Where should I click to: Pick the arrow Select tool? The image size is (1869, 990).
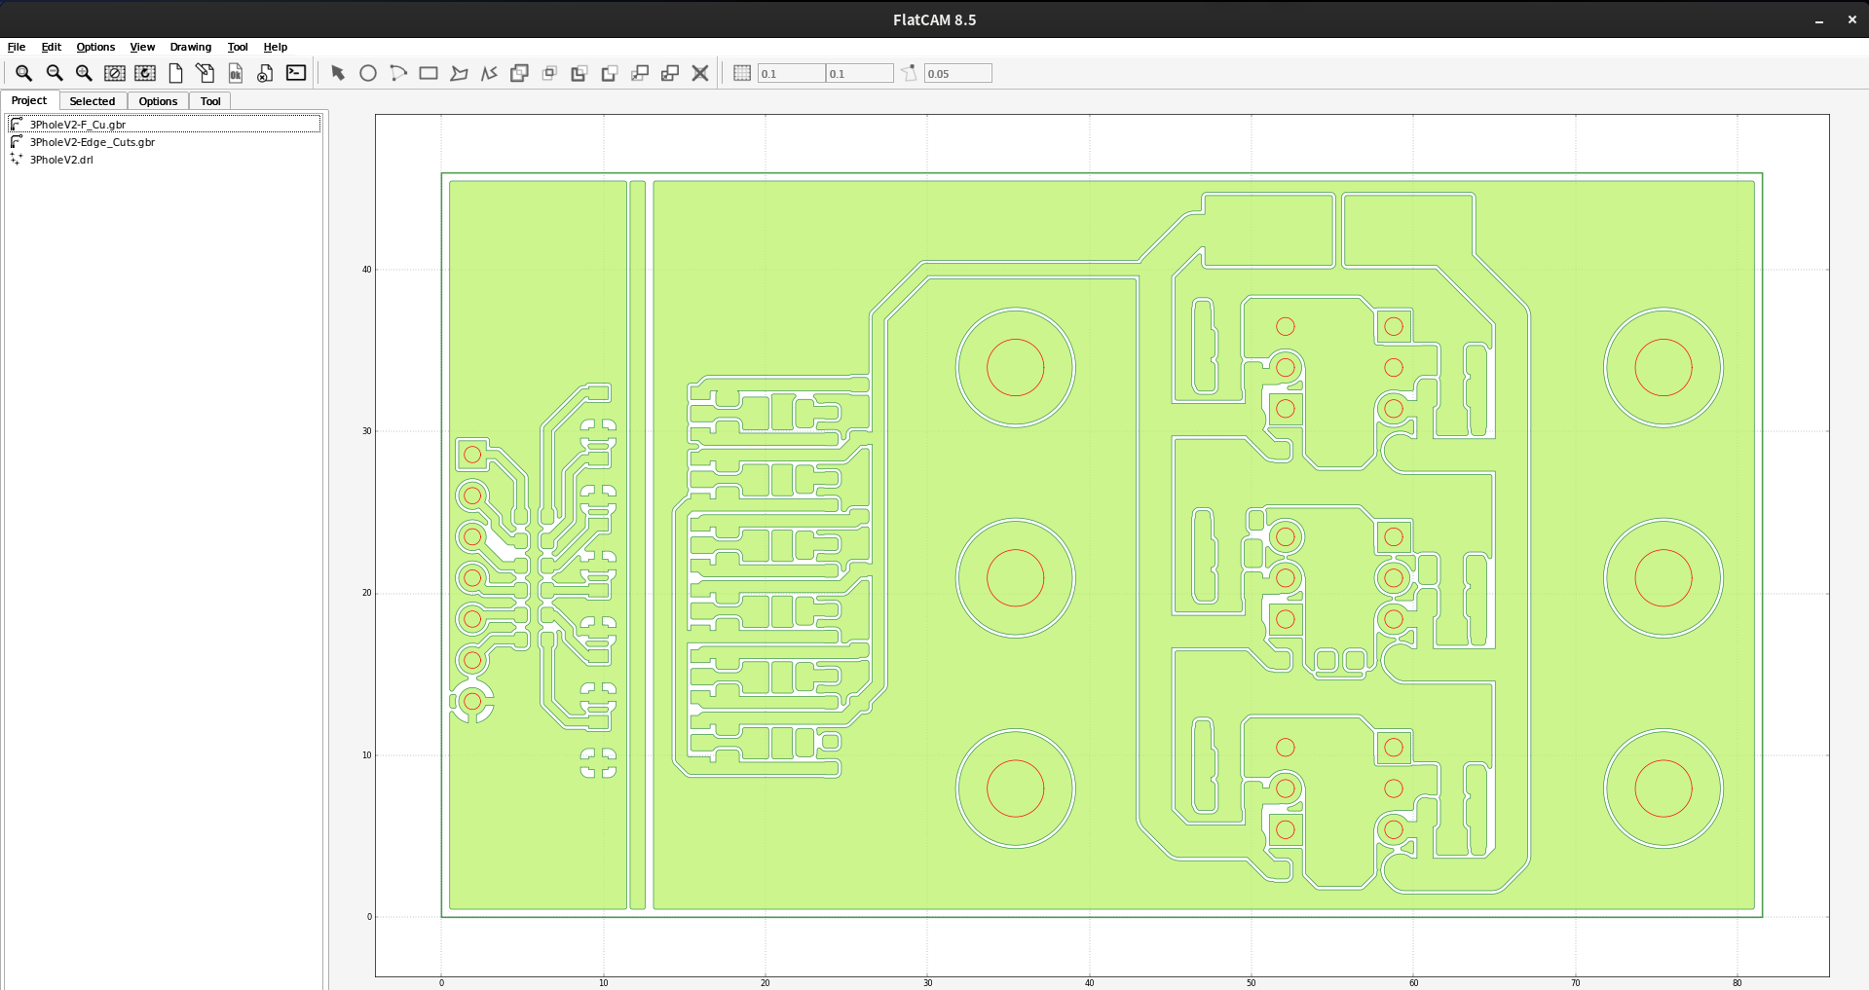coord(338,73)
